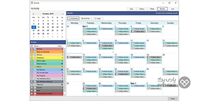Image resolution: width=203 pixels, height=101 pixels.
Task: Click the Mirrors profile icon
Action: tap(35, 55)
